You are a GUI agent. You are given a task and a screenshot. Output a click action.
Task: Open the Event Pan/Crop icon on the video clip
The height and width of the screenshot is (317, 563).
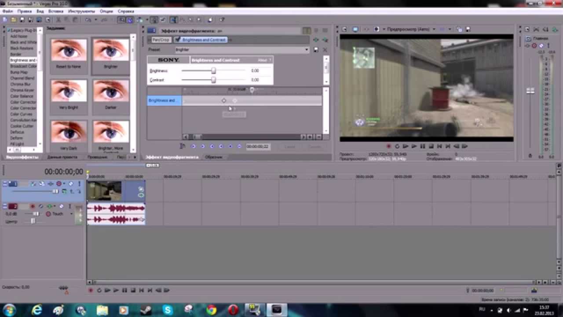[x=141, y=189]
